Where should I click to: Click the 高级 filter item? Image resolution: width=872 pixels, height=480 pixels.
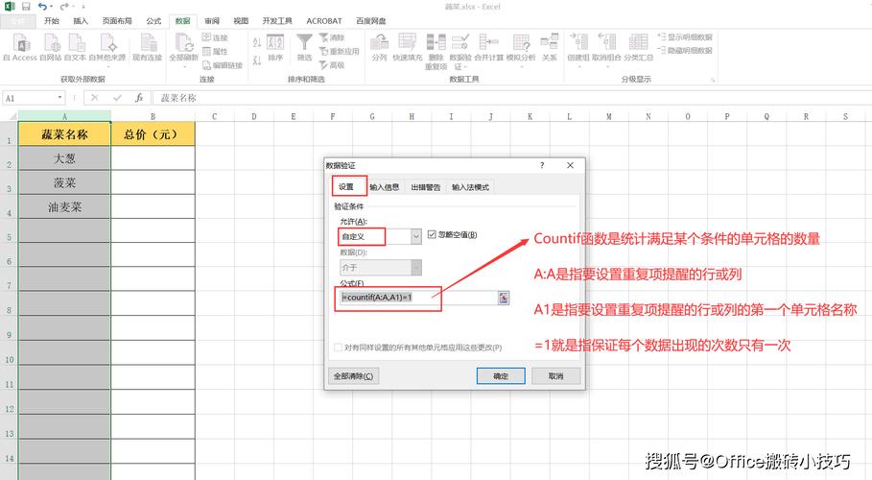coord(332,65)
